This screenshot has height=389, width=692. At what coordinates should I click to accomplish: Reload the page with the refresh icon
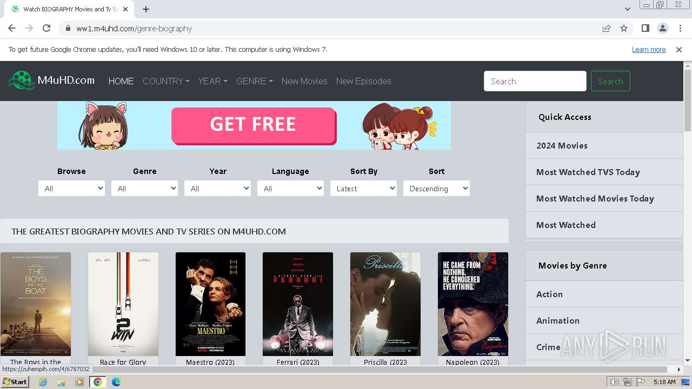click(46, 28)
